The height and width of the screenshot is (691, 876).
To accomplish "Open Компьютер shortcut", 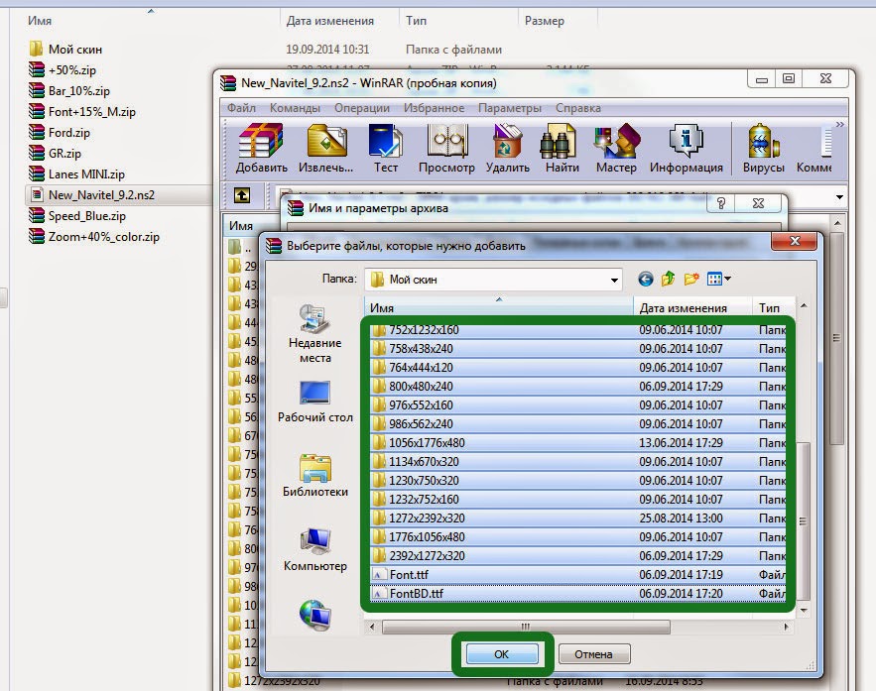I will [x=315, y=550].
